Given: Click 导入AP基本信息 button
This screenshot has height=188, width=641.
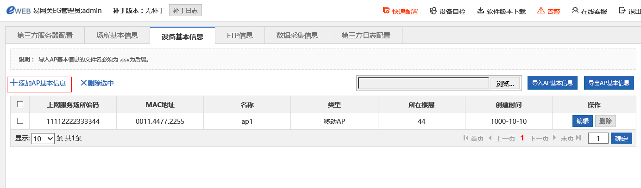Looking at the screenshot, I should pyautogui.click(x=553, y=83).
